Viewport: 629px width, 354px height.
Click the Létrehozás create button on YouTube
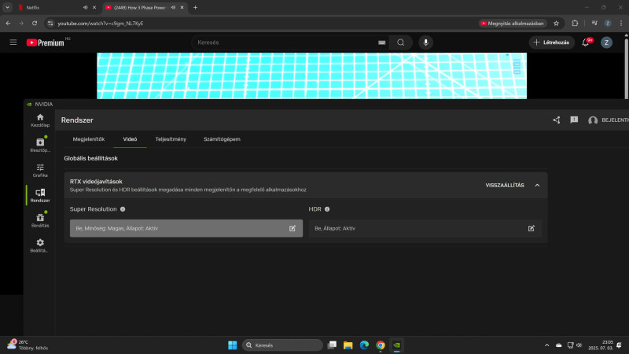pyautogui.click(x=552, y=42)
